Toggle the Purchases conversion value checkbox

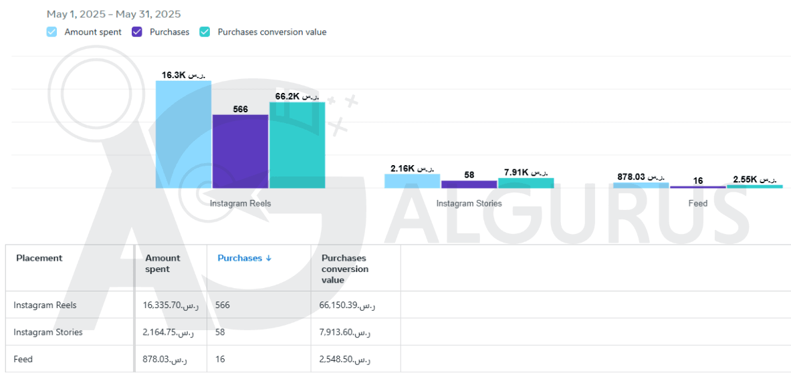pos(205,31)
